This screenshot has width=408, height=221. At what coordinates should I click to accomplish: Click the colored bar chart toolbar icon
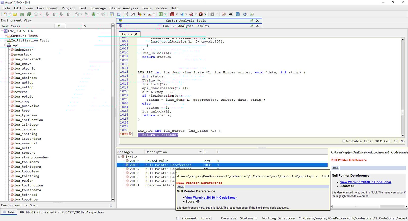[140, 14]
